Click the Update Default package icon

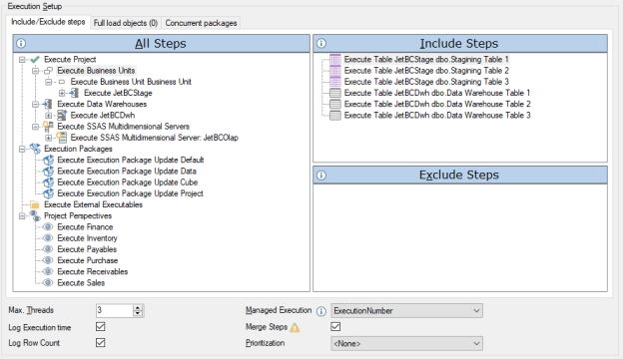point(49,160)
